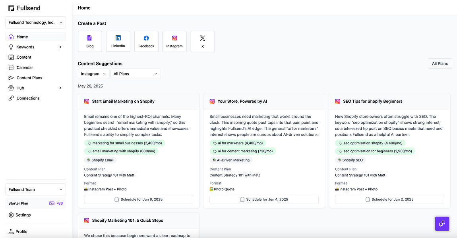This screenshot has height=238, width=457.
Task: Click the May 28, 2025 date label
Action: [90, 86]
